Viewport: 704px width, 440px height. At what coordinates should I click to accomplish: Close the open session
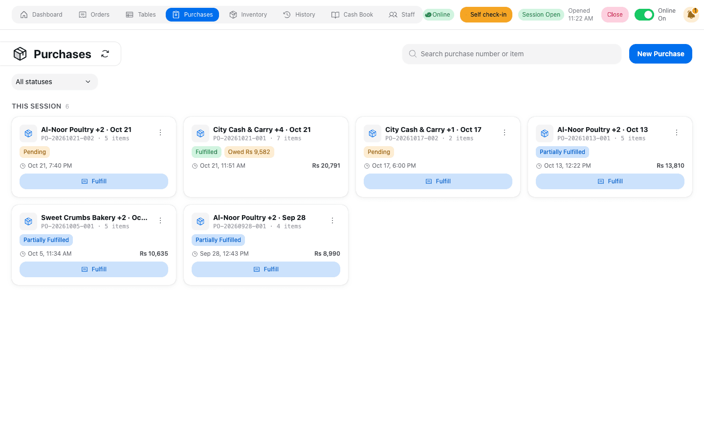pos(615,15)
